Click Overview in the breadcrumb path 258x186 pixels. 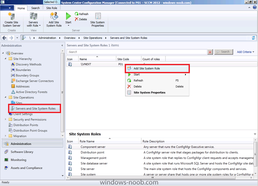click(x=70, y=38)
